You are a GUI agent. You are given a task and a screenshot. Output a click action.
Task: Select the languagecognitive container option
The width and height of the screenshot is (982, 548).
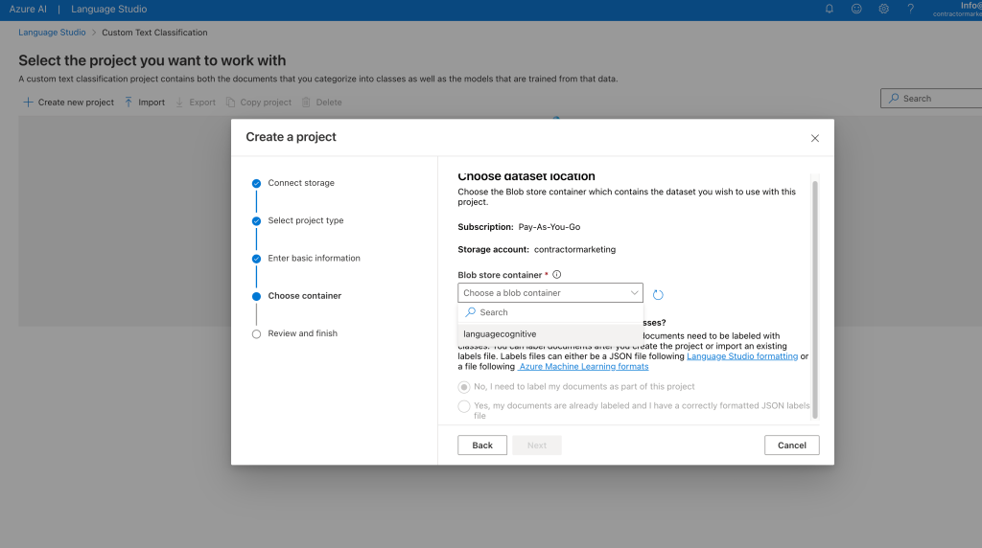click(x=549, y=334)
